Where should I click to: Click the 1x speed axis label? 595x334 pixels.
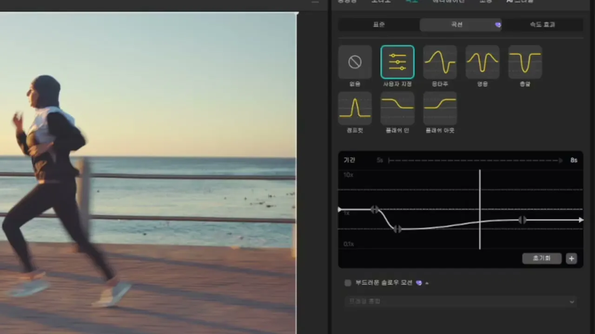(347, 213)
